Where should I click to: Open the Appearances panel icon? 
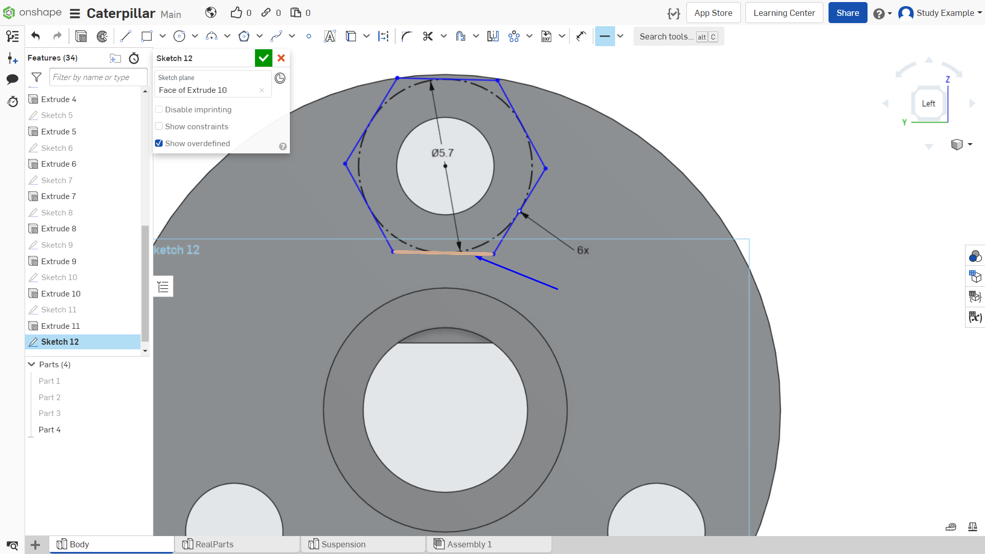tap(975, 256)
